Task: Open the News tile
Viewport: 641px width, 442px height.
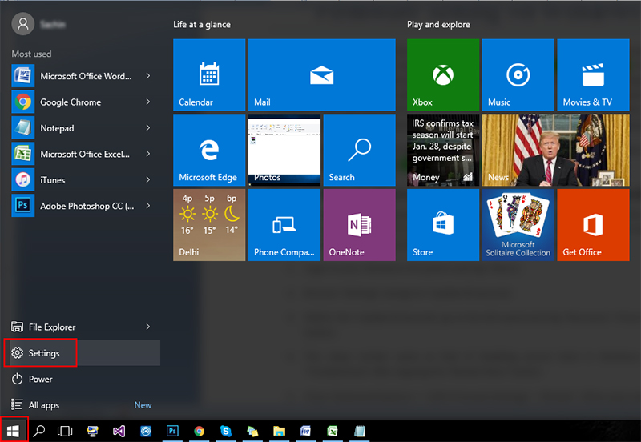Action: (x=555, y=150)
